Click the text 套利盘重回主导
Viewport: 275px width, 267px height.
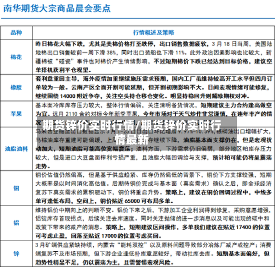coord(56,79)
